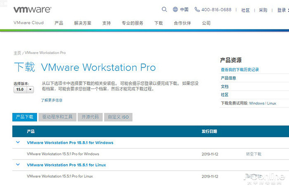The width and height of the screenshot is (289, 188).
Task: Collapse the Workstation Pro 15.5.1 for Windows row
Action: 18,142
